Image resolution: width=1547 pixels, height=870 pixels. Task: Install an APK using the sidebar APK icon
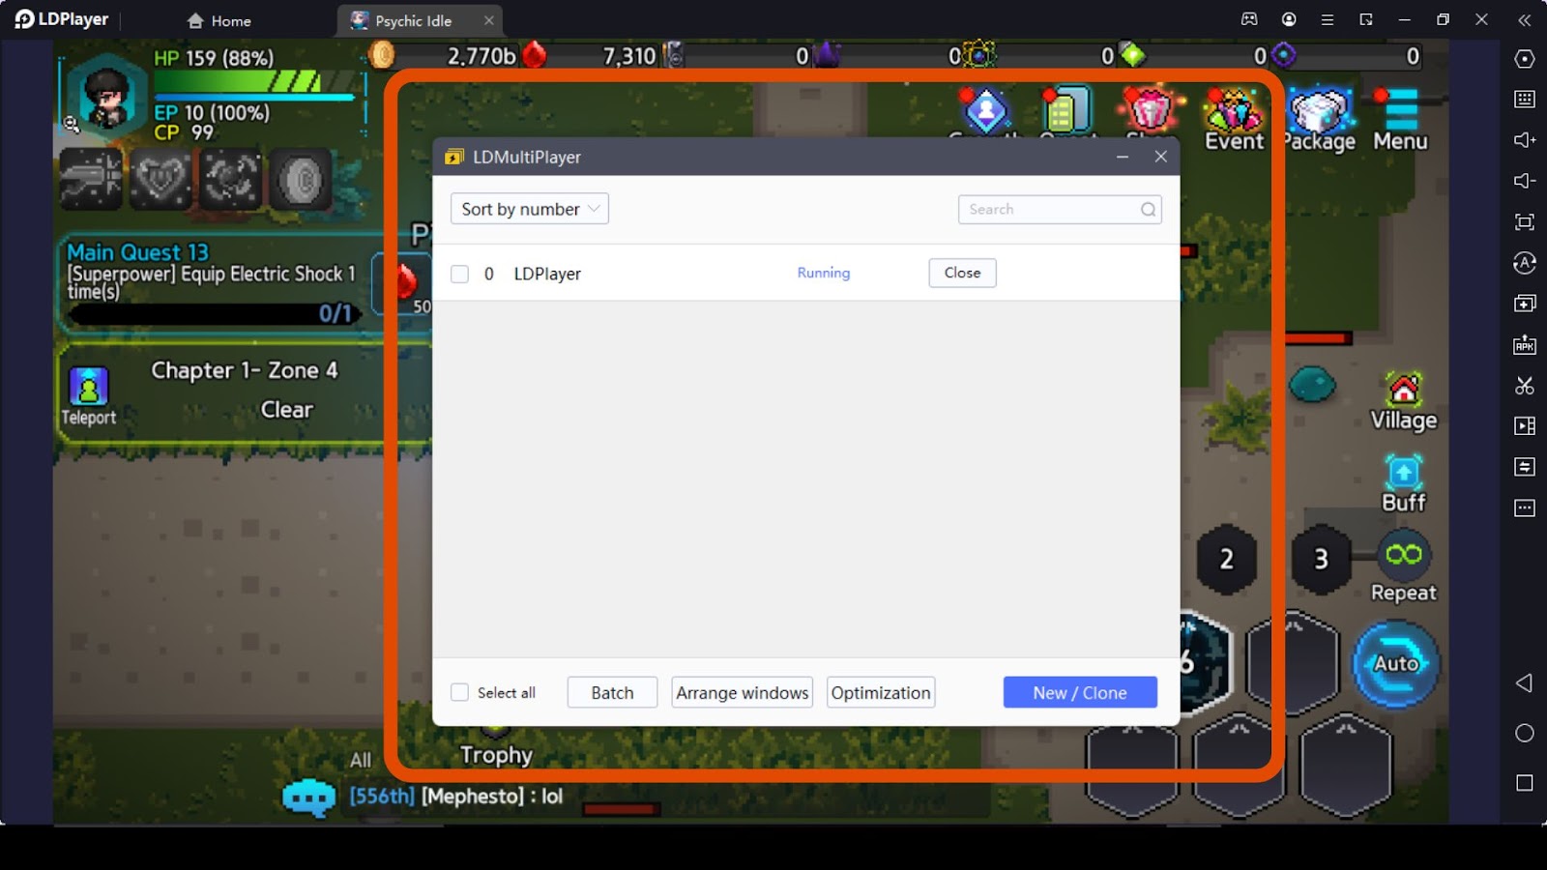pyautogui.click(x=1525, y=344)
